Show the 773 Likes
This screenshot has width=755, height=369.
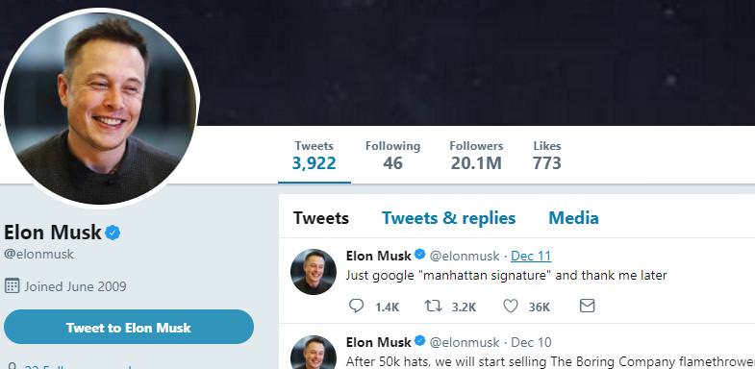pyautogui.click(x=547, y=156)
